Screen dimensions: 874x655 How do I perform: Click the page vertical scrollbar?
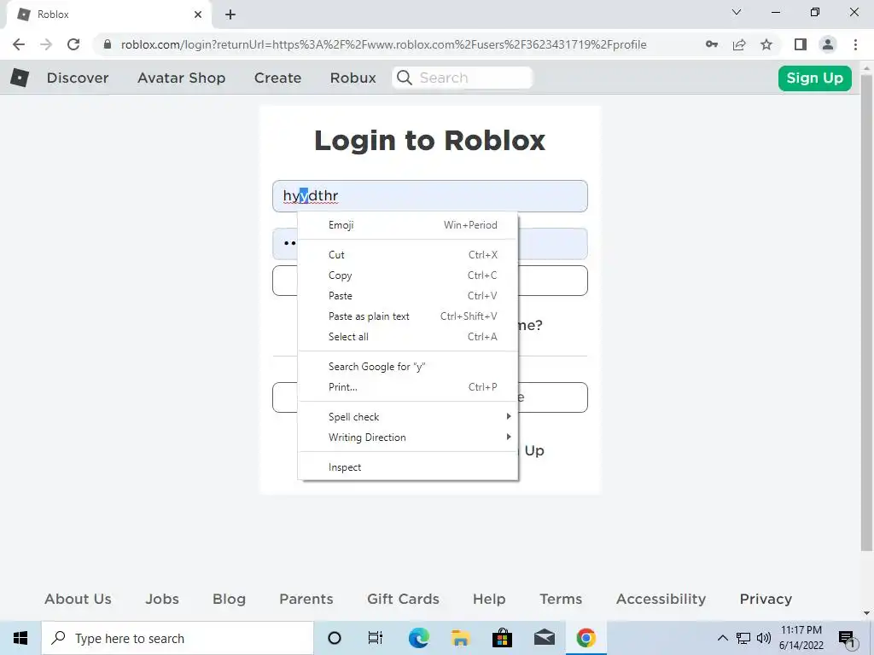point(866,312)
